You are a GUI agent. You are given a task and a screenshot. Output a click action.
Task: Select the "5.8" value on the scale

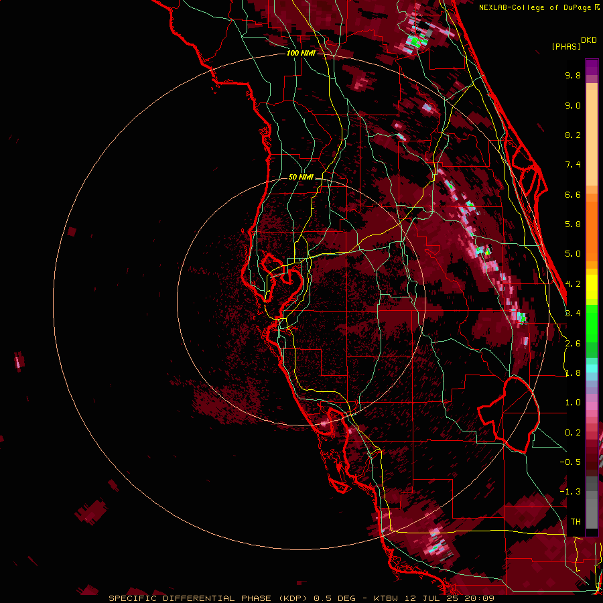click(573, 224)
